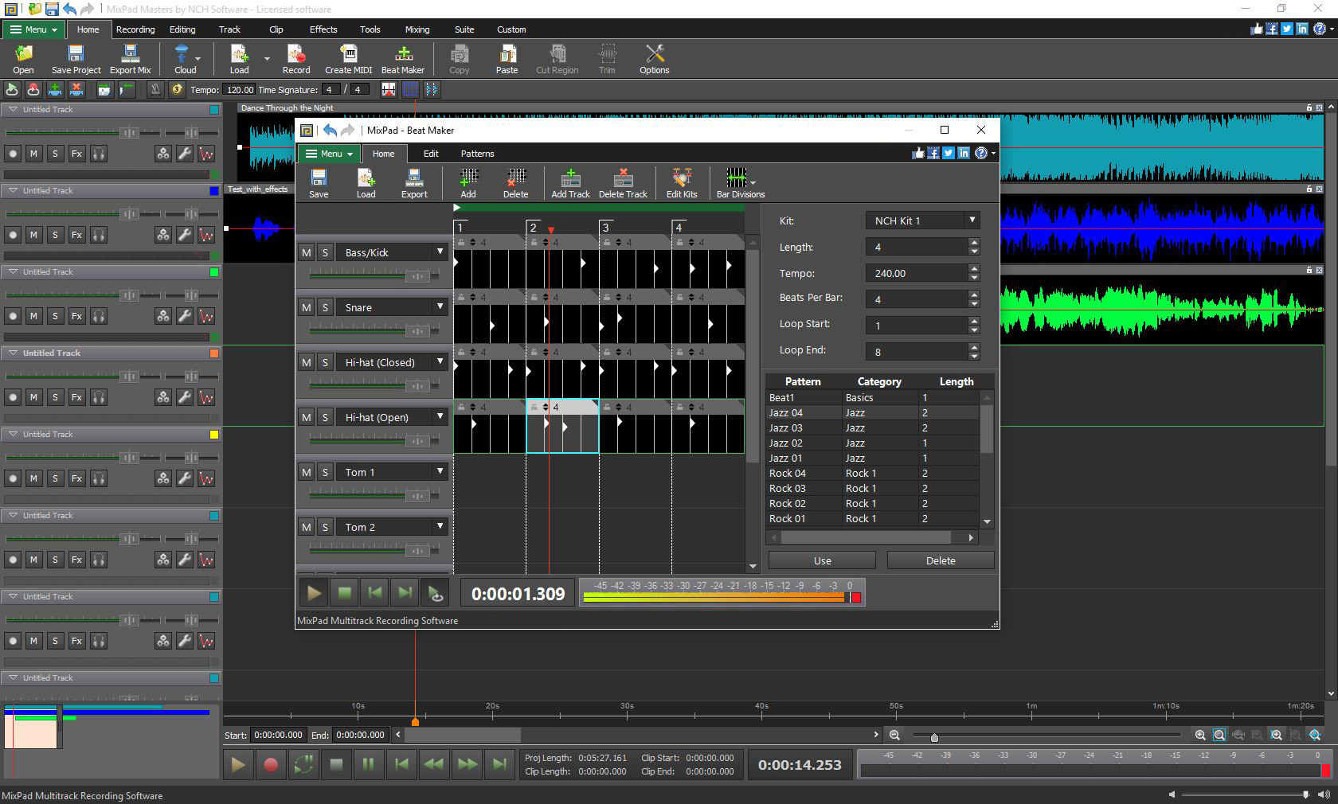Screen dimensions: 1338x804
Task: Open the Edit Kits tool in Beat Maker
Action: coord(682,183)
